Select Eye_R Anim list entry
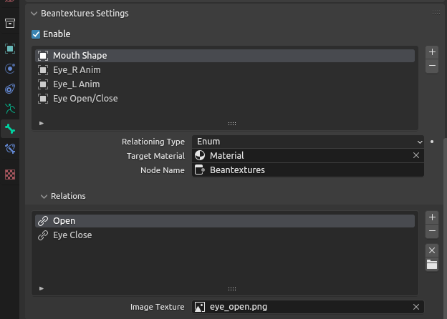 point(225,69)
